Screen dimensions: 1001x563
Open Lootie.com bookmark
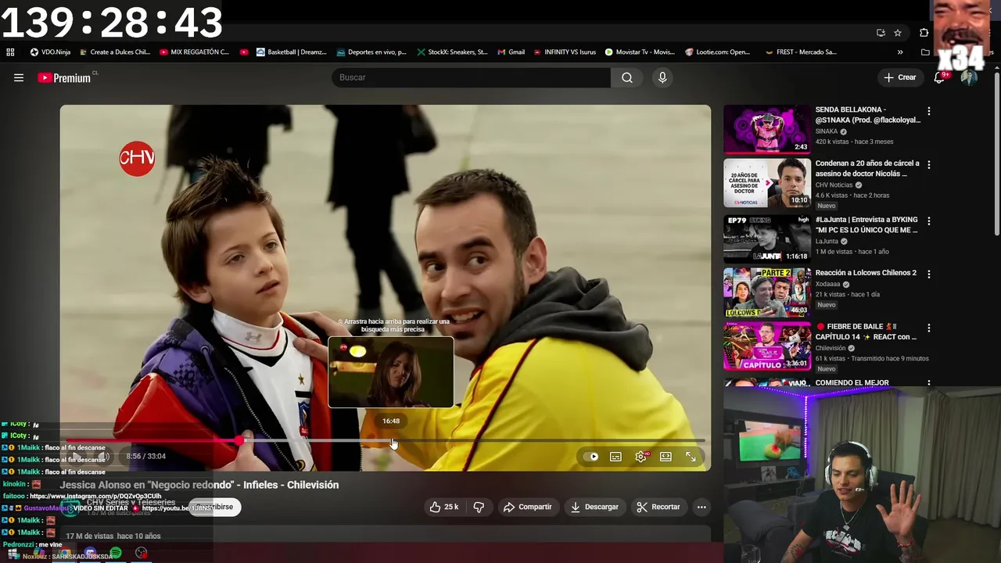click(x=717, y=52)
